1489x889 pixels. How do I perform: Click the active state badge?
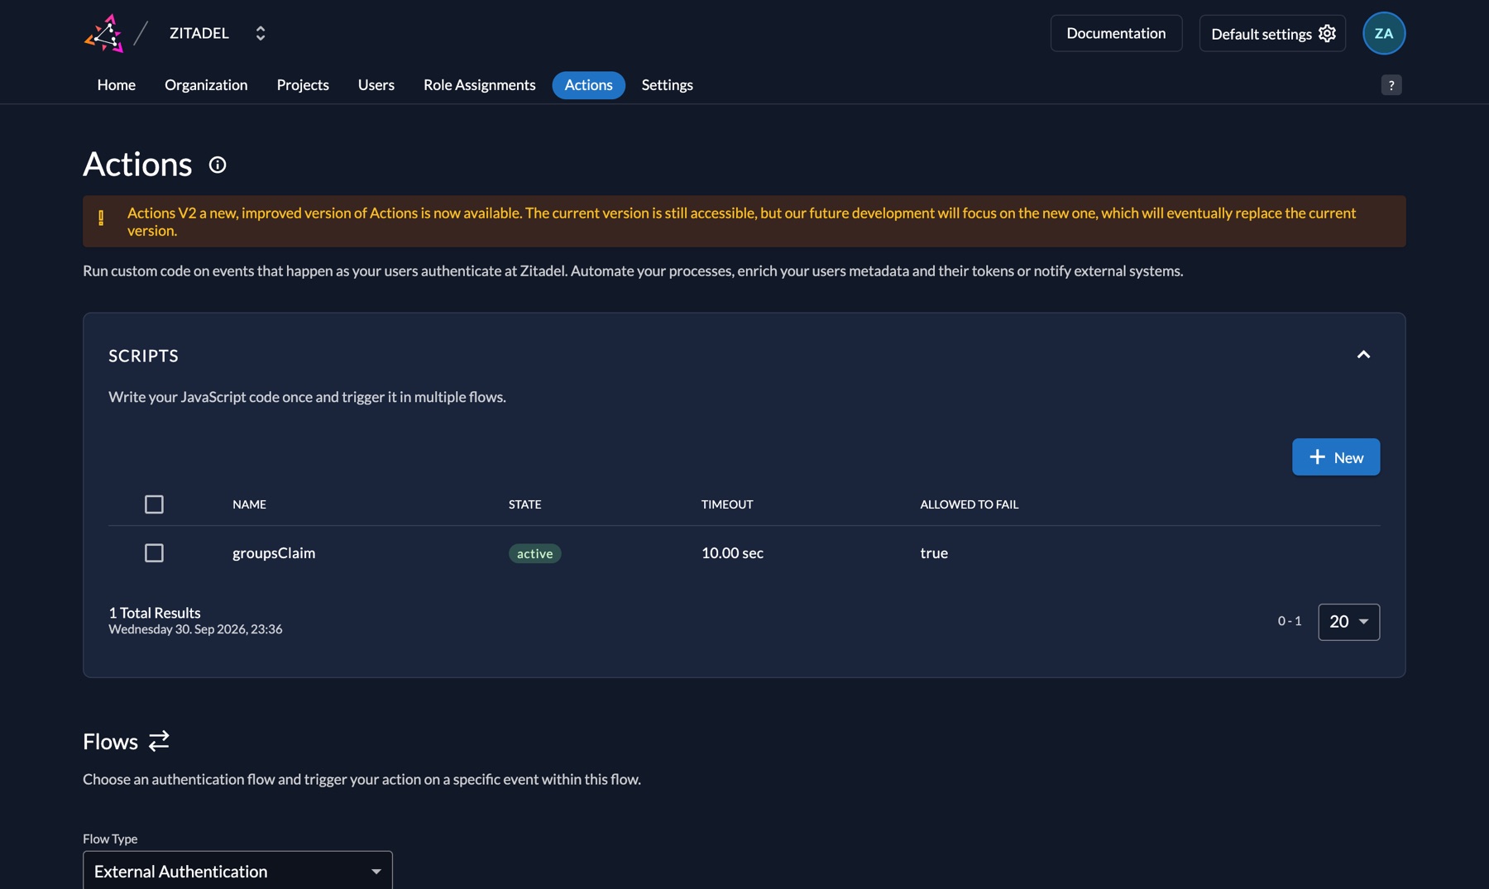pyautogui.click(x=534, y=553)
